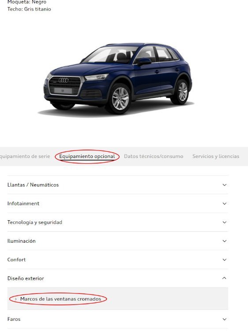Expand the Confort section chevron

pos(224,260)
